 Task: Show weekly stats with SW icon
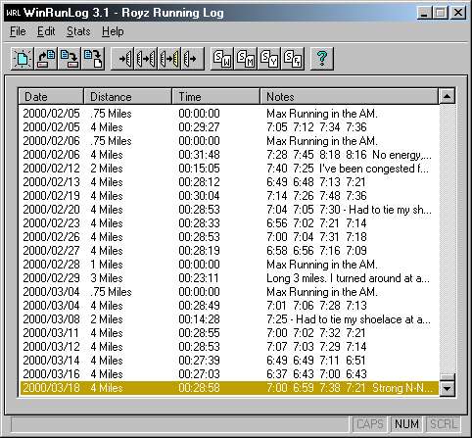click(x=222, y=59)
